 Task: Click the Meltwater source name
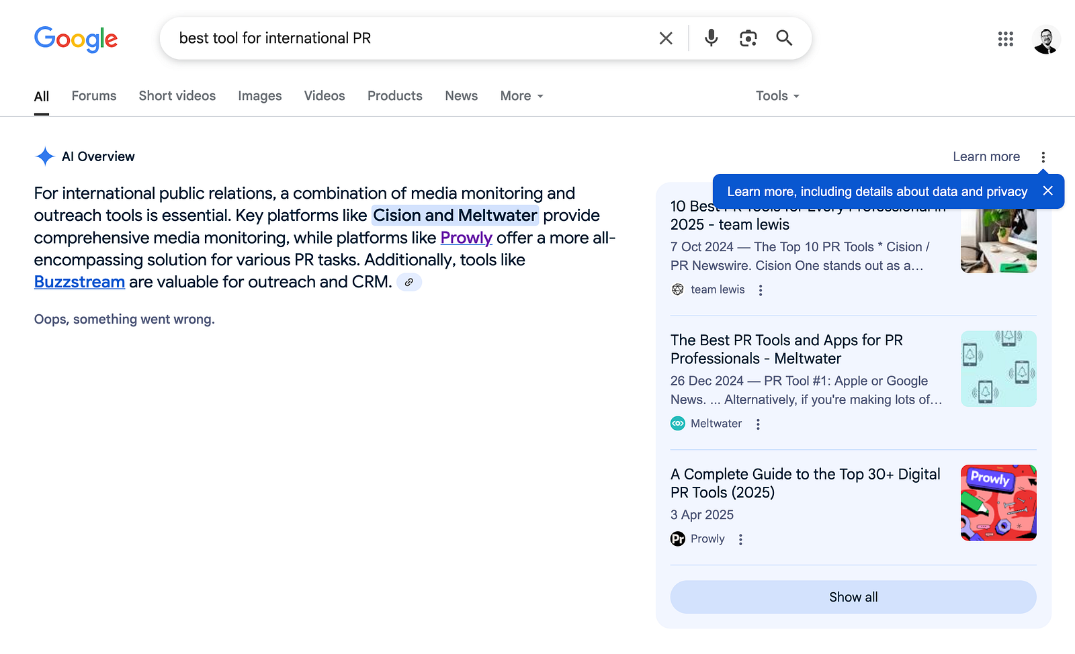click(x=716, y=424)
